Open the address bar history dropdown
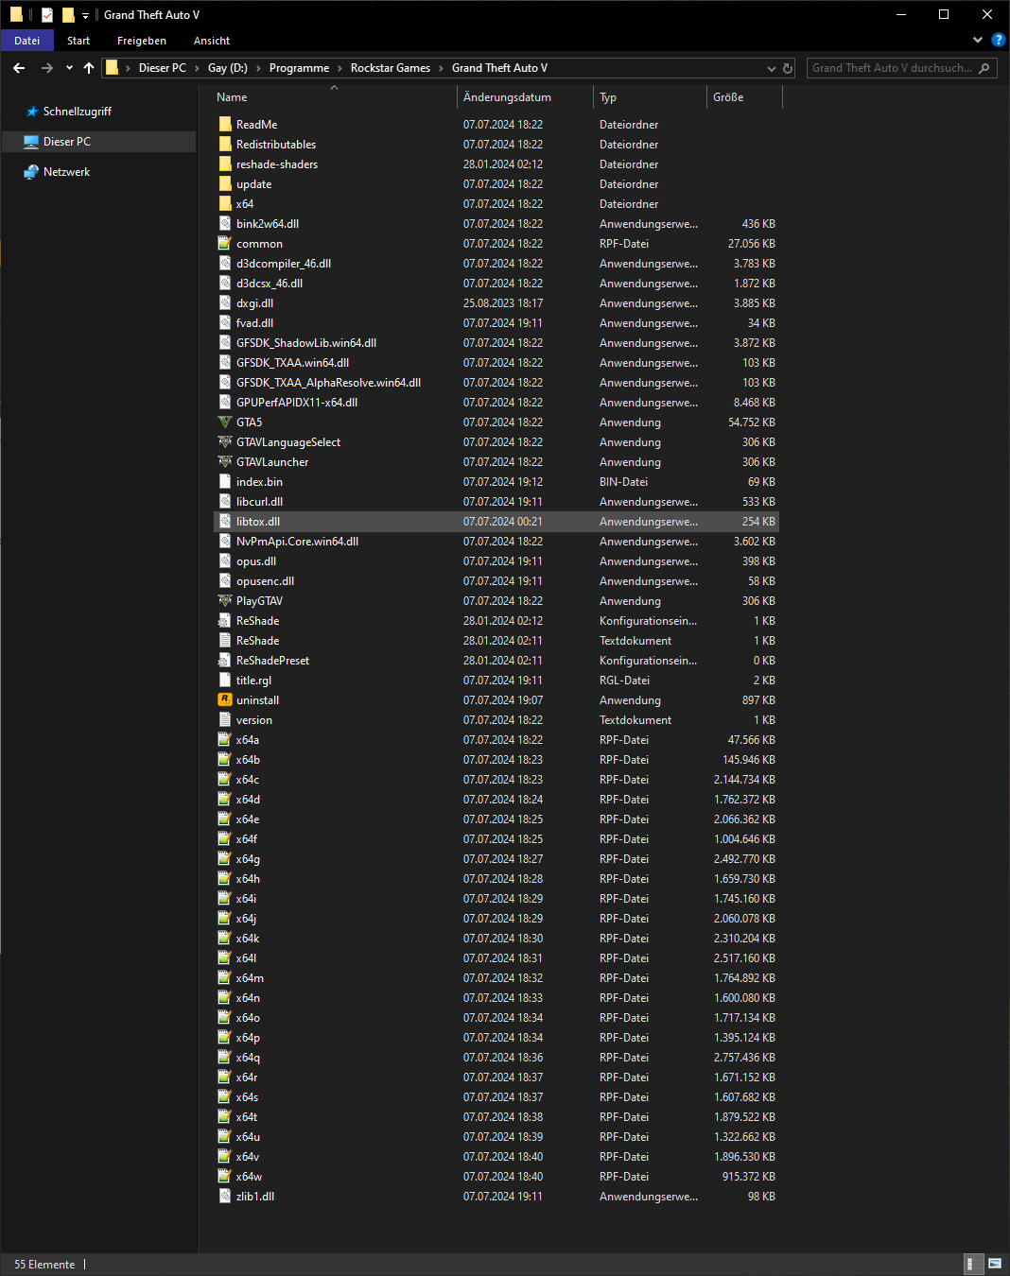Screen dimensions: 1010x1276 pos(771,67)
